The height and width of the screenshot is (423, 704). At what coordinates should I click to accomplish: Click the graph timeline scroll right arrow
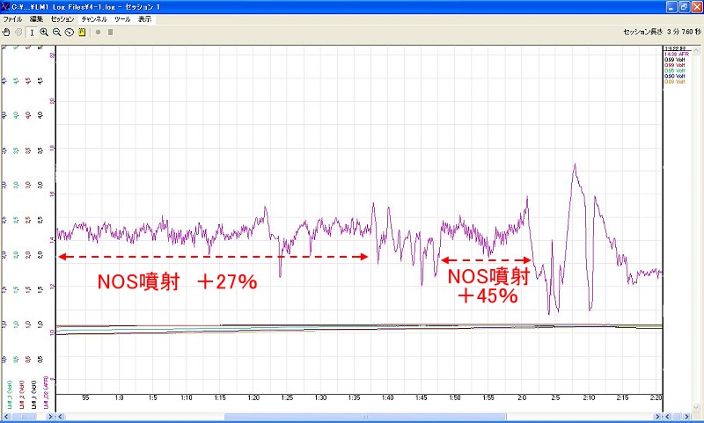click(657, 417)
